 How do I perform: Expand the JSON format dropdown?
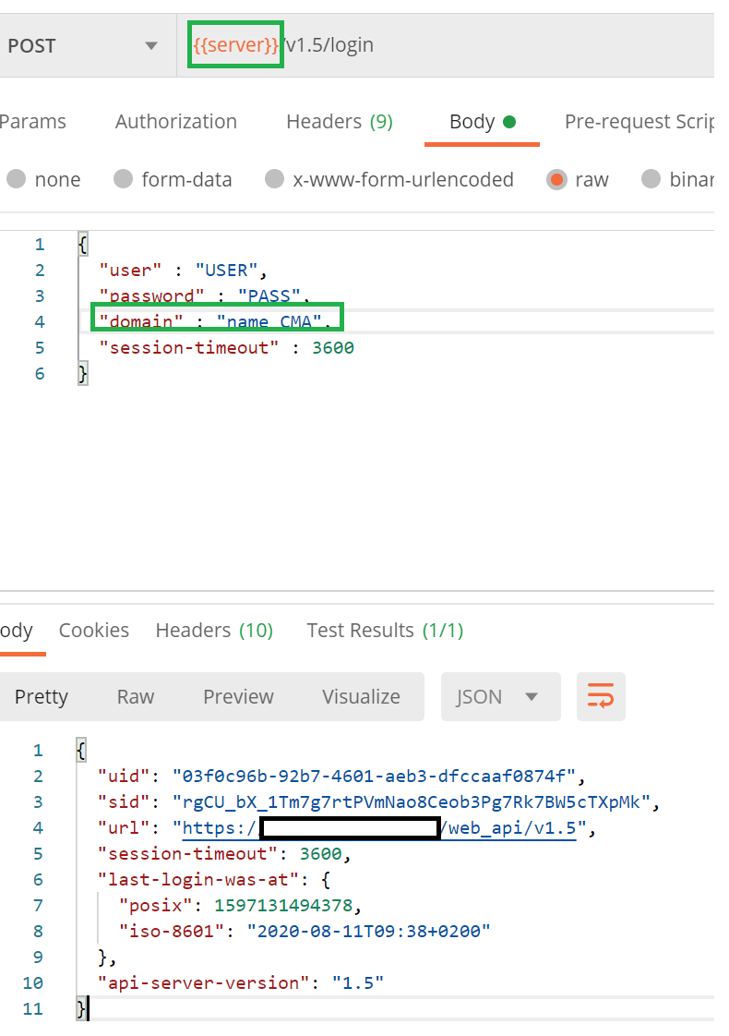point(500,696)
